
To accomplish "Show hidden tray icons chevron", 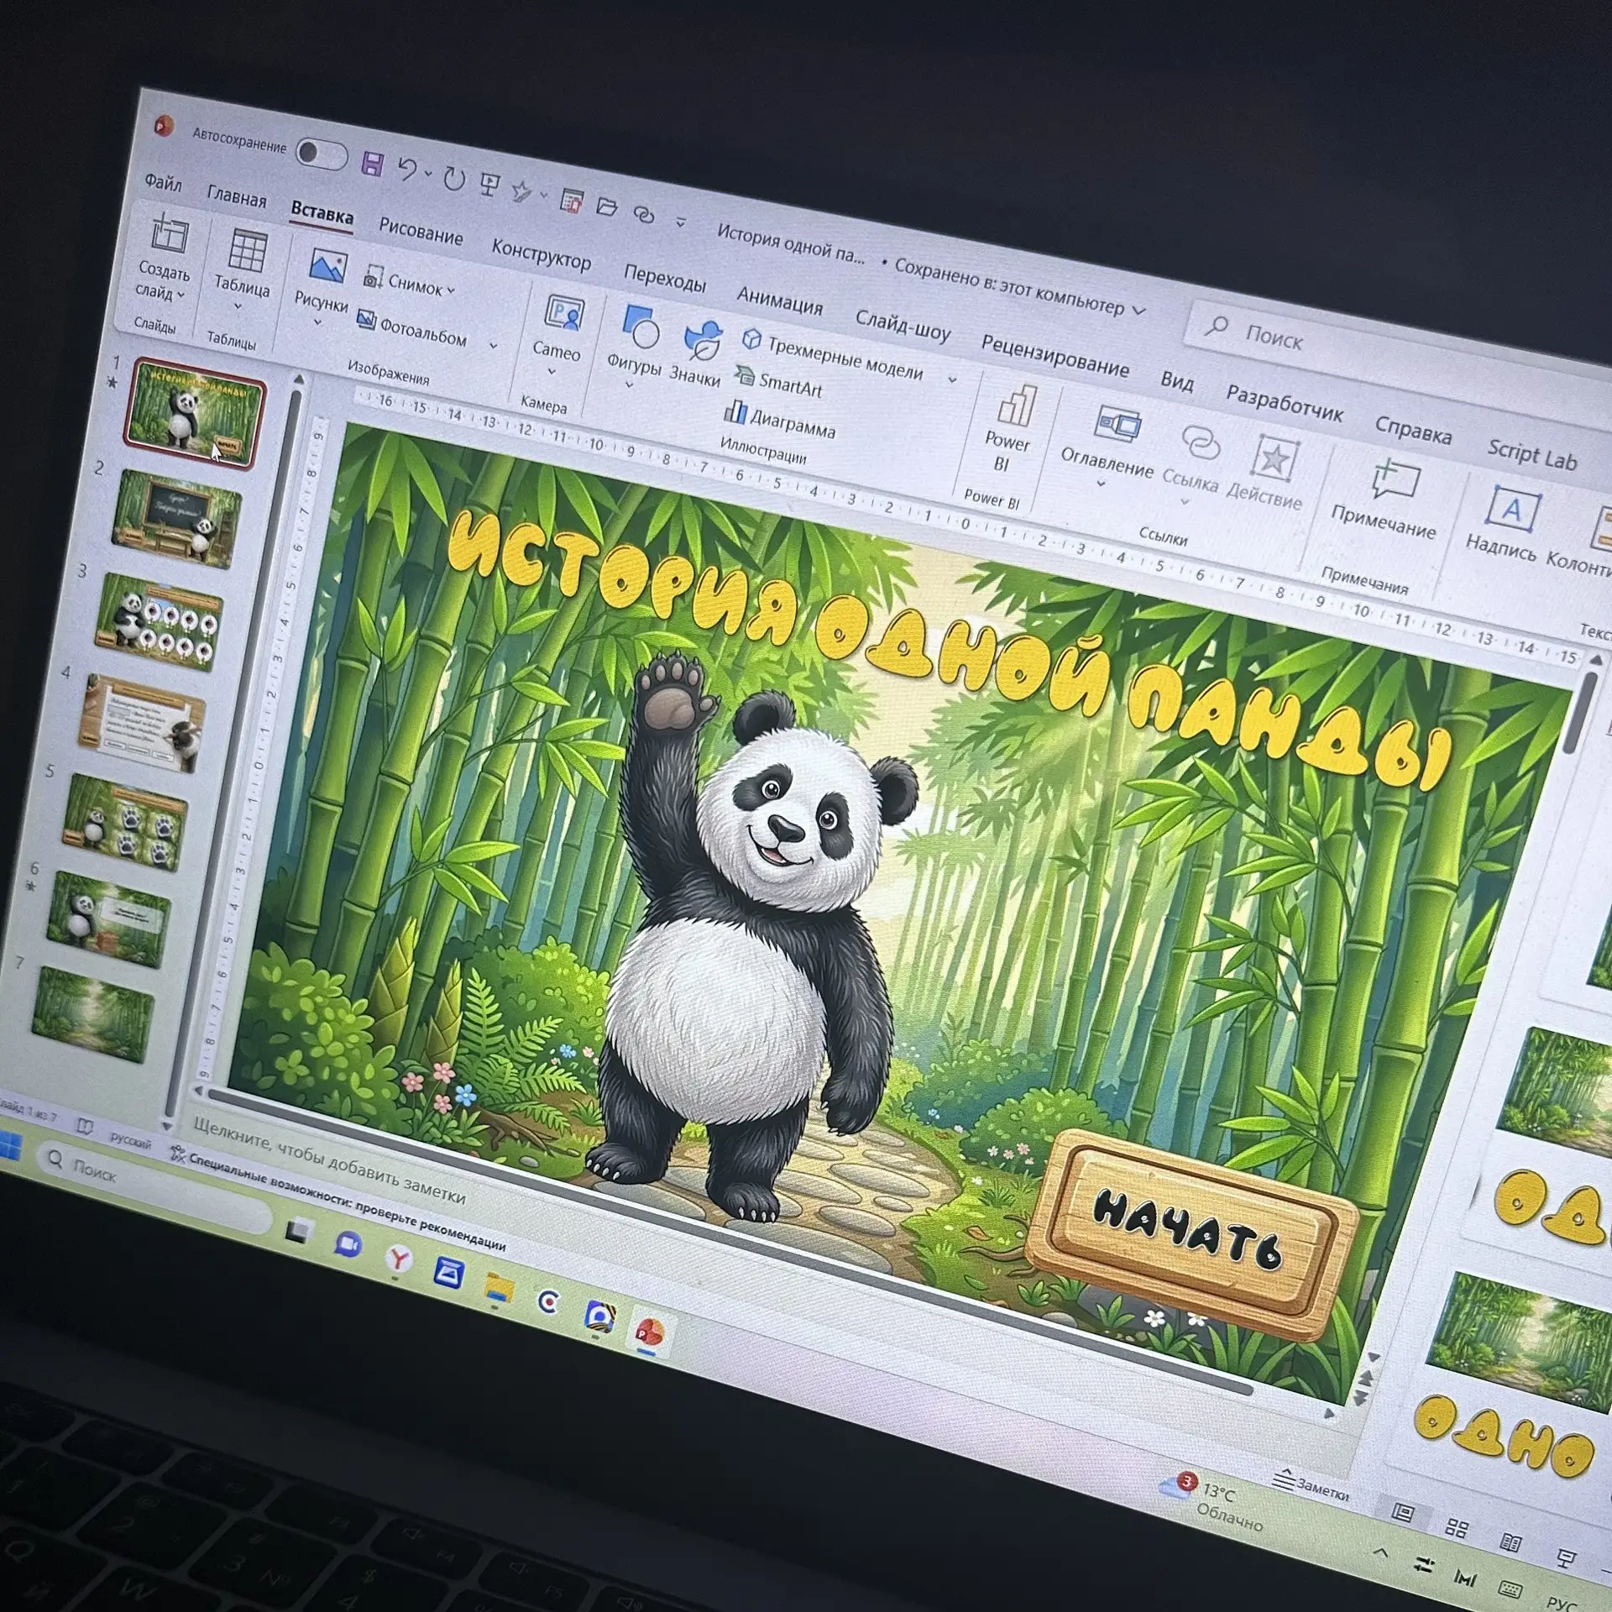I will pyautogui.click(x=1381, y=1554).
